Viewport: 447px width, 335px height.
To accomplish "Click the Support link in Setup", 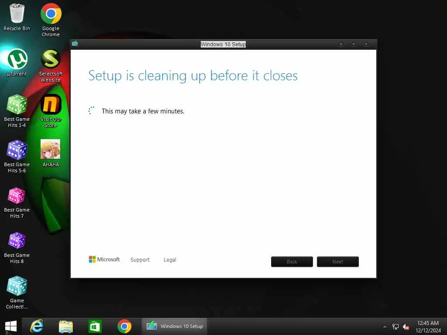I will (x=140, y=260).
